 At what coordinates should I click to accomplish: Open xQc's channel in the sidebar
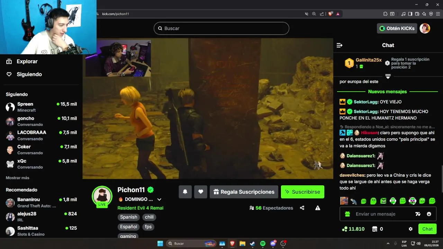pos(41,164)
